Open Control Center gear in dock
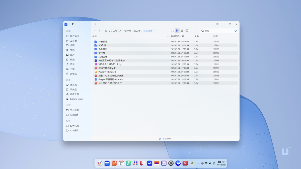Viewport: 301px width, 169px height. pyautogui.click(x=171, y=163)
